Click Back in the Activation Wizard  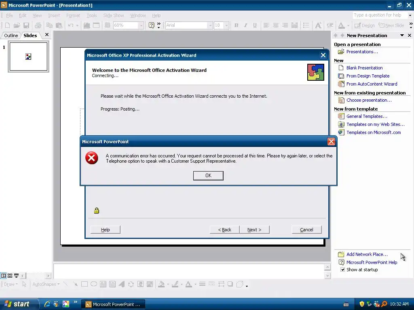pyautogui.click(x=224, y=230)
